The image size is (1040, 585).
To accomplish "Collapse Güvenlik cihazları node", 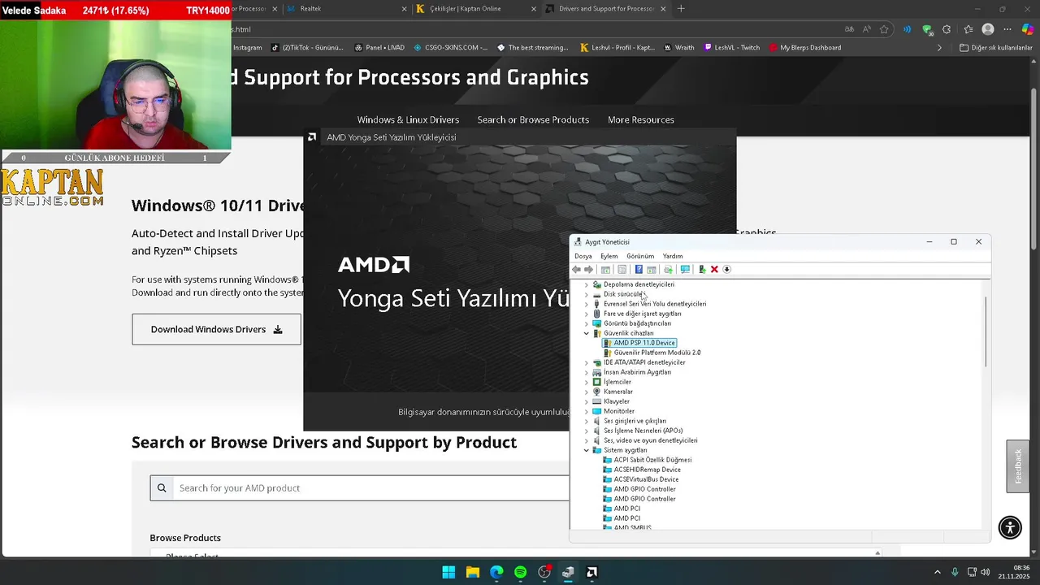I will (x=587, y=333).
